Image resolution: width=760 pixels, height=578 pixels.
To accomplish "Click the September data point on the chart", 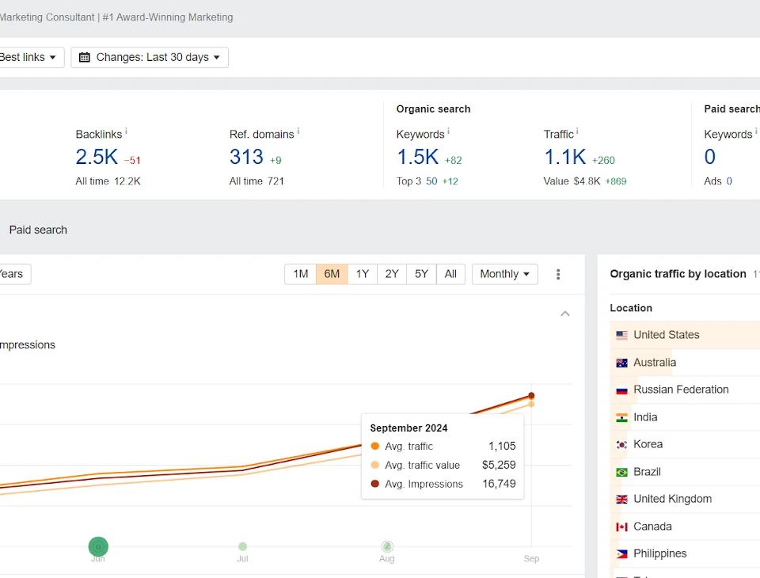I will click(x=531, y=396).
